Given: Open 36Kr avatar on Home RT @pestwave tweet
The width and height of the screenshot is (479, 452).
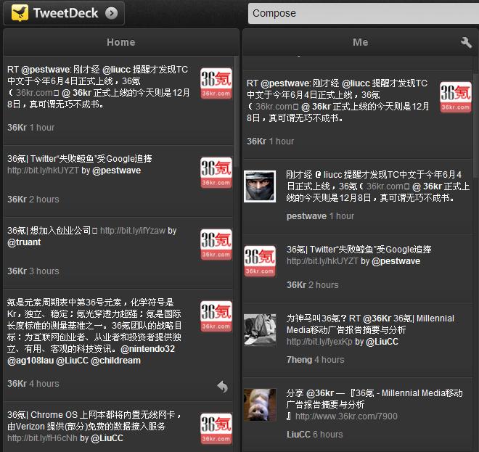Looking at the screenshot, I should [216, 83].
